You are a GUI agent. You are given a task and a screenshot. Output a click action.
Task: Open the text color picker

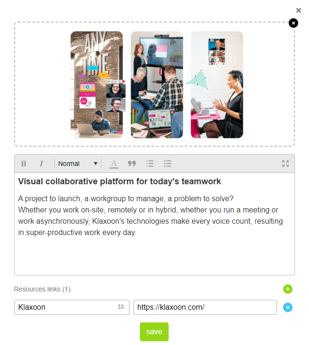click(x=114, y=164)
